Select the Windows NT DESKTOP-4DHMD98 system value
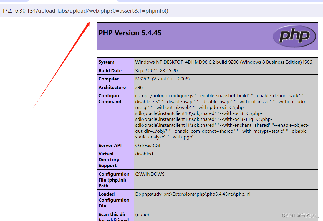 click(223, 62)
